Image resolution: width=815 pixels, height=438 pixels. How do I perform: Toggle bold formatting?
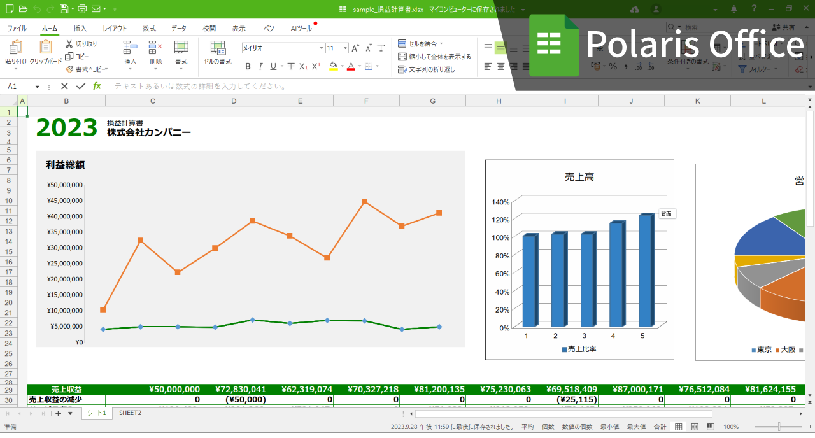click(248, 66)
